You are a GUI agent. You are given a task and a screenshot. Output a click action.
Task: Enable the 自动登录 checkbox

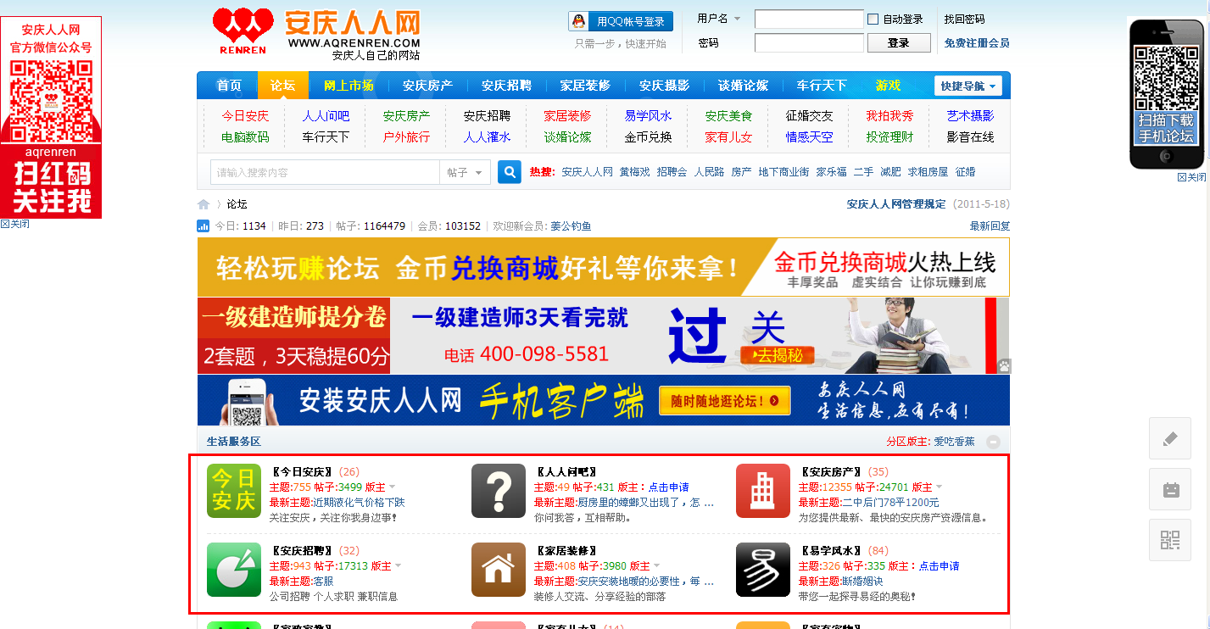[873, 19]
